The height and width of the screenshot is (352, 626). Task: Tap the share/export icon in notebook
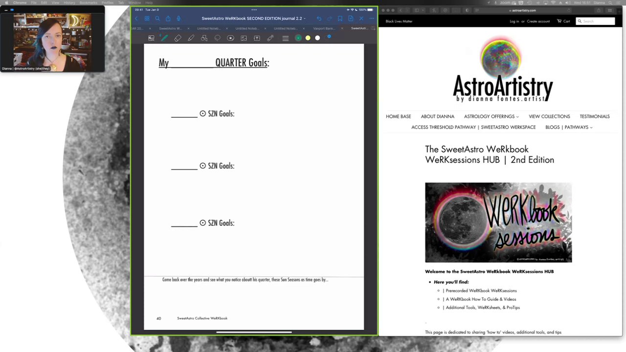click(x=168, y=19)
